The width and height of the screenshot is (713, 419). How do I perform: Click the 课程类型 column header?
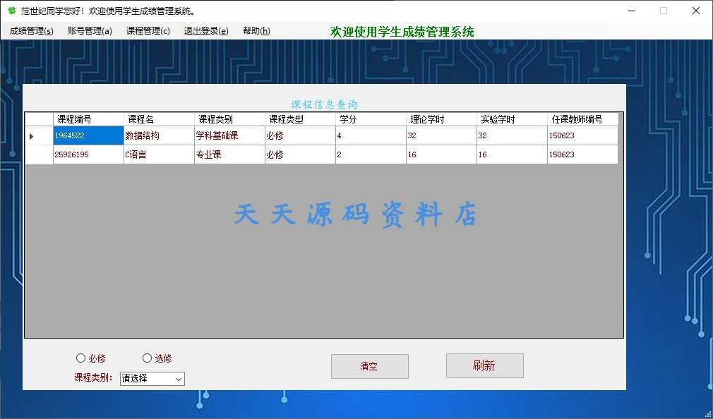(300, 119)
